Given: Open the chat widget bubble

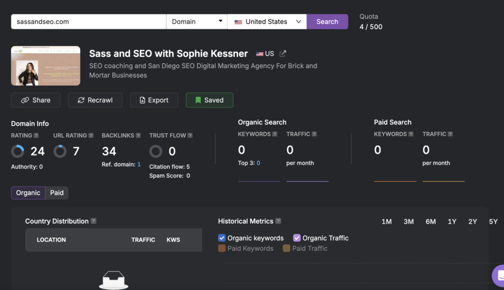Looking at the screenshot, I should (x=499, y=276).
